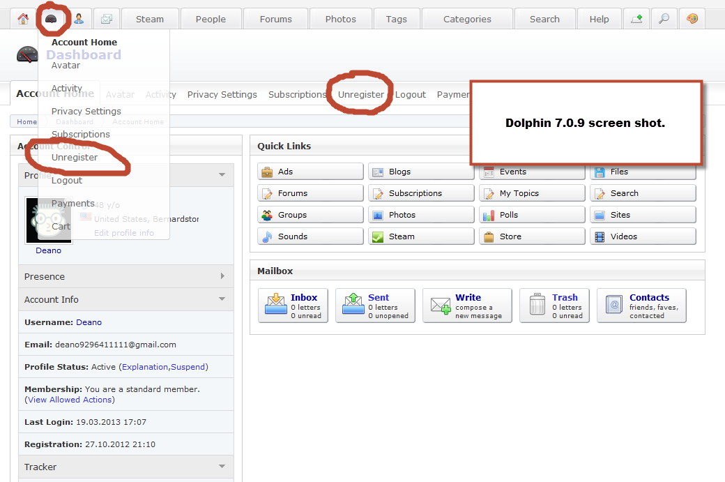Click the Search button in Quick Links
Image resolution: width=725 pixels, height=482 pixels.
click(643, 193)
